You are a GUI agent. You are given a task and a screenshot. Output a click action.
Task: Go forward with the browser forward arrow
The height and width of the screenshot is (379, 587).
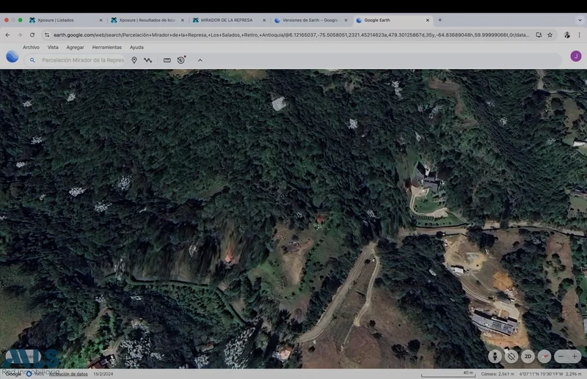(20, 34)
